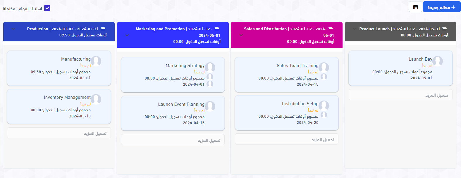Collapse the Production milestone column chevron
Viewport: 461px width, 178px height.
point(13,29)
